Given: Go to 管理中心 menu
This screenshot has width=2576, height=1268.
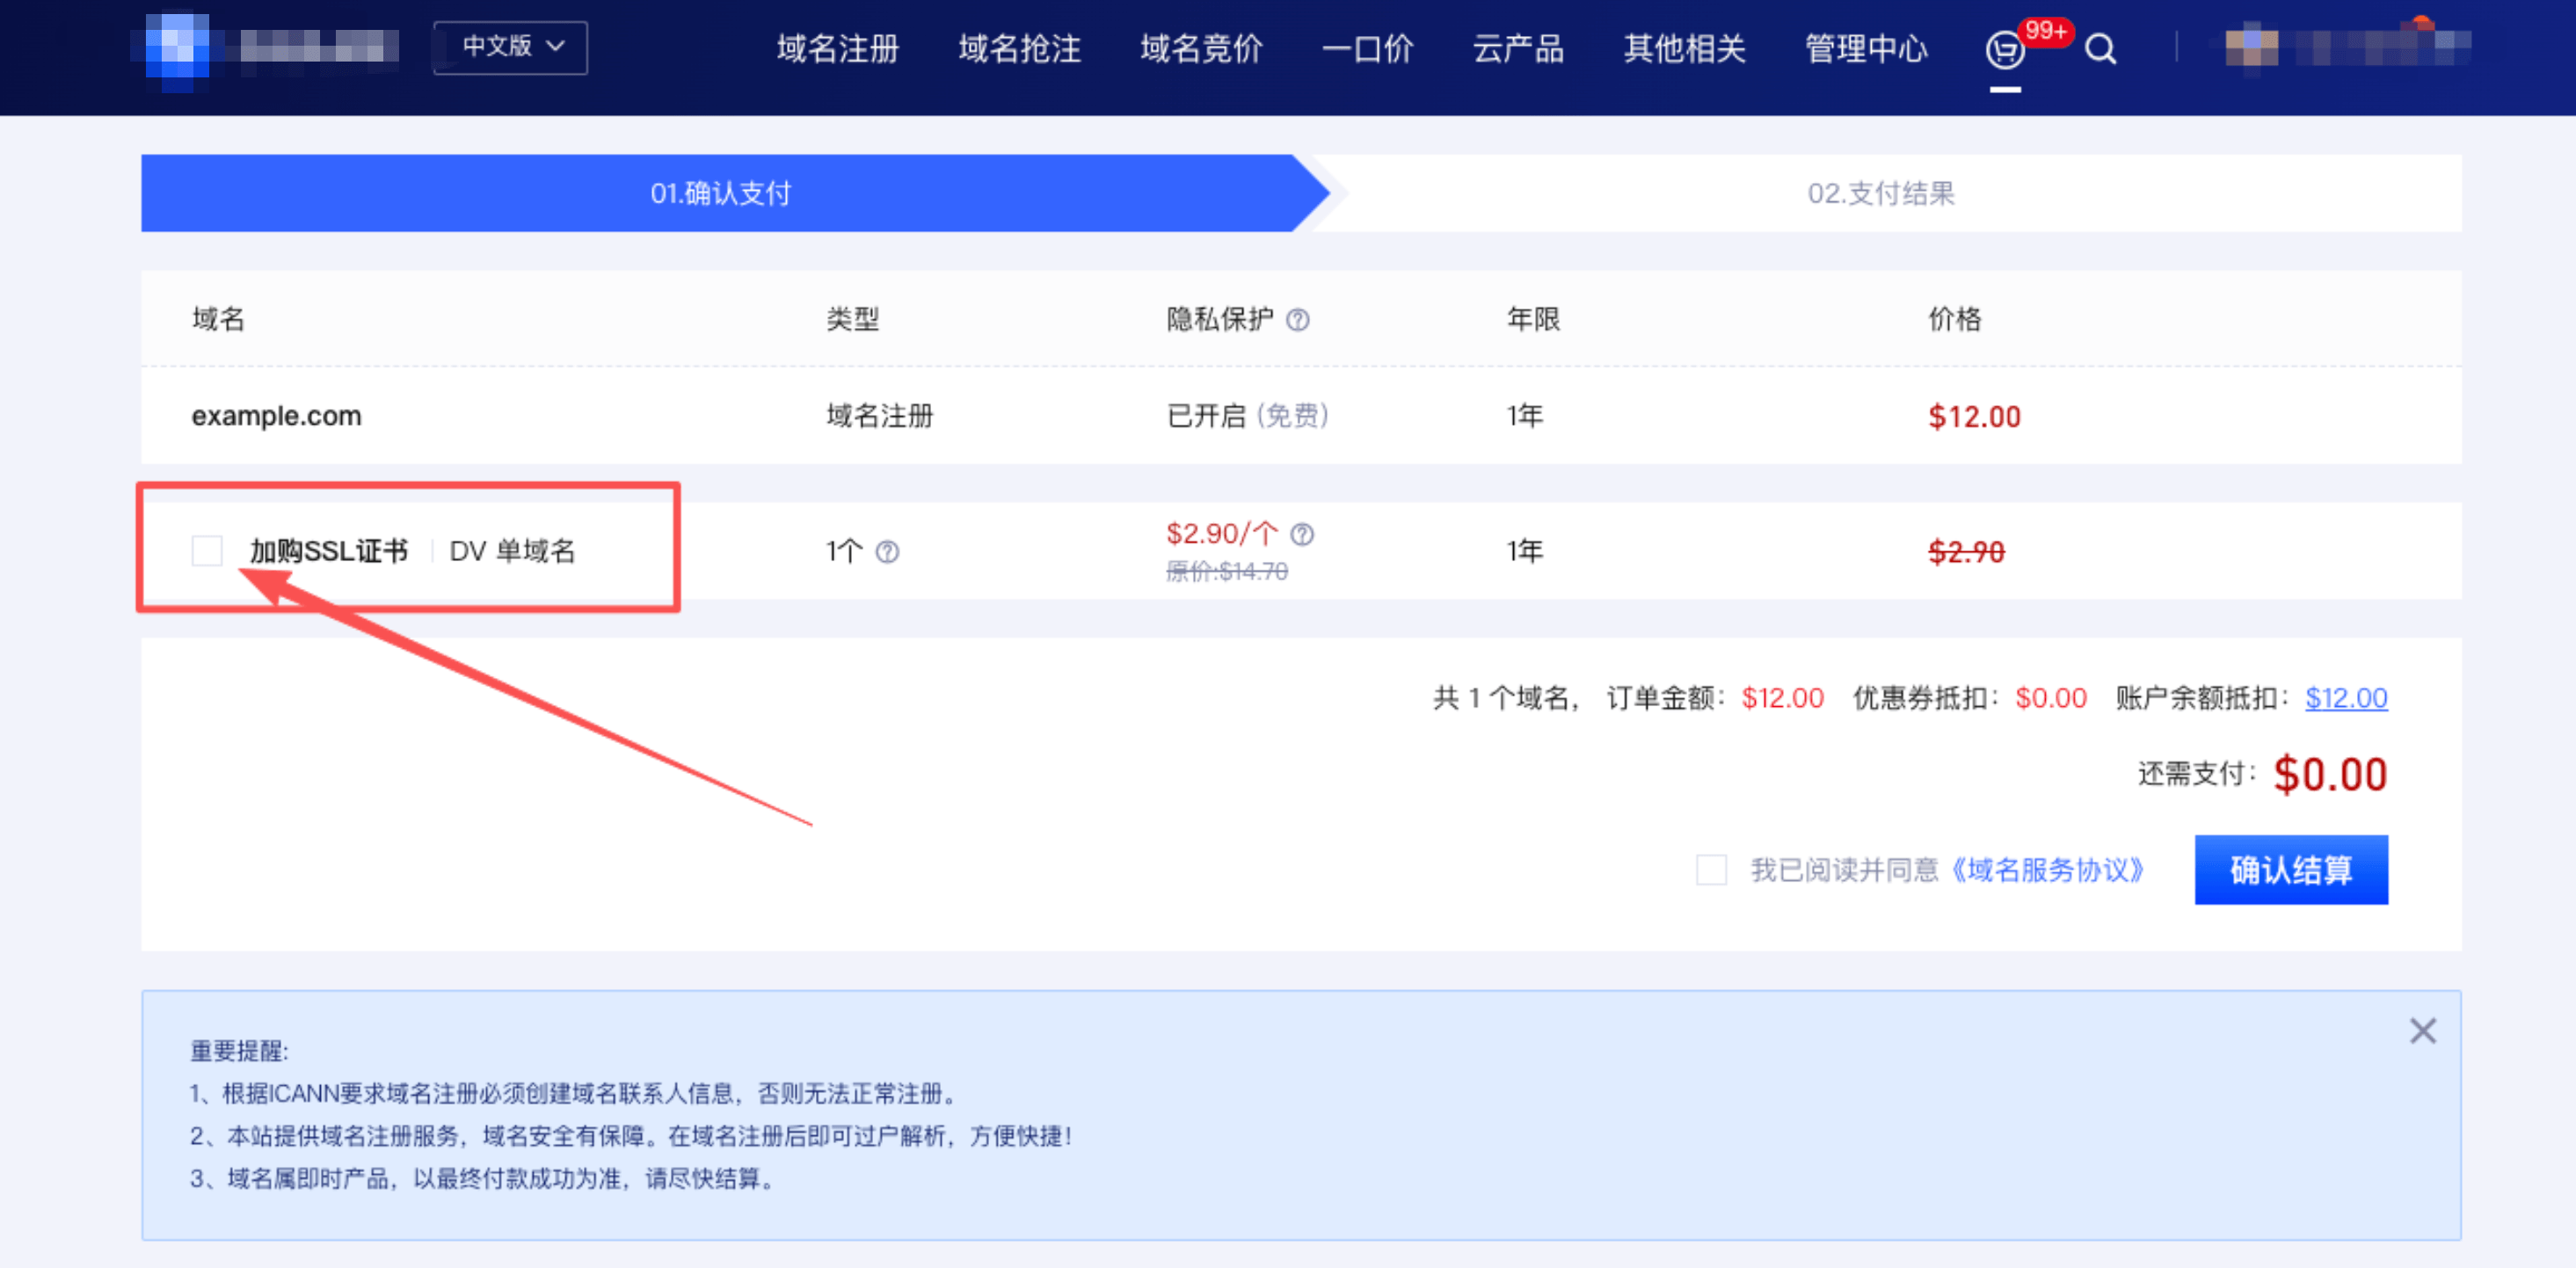Looking at the screenshot, I should [x=1866, y=49].
